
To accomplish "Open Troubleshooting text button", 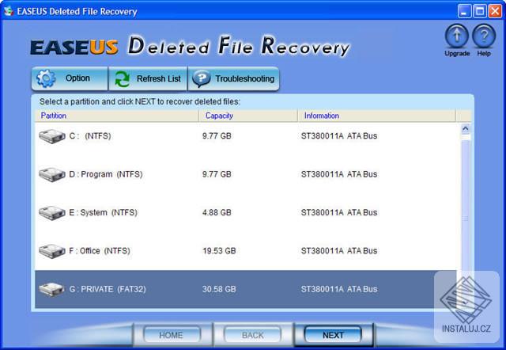I will [x=244, y=78].
